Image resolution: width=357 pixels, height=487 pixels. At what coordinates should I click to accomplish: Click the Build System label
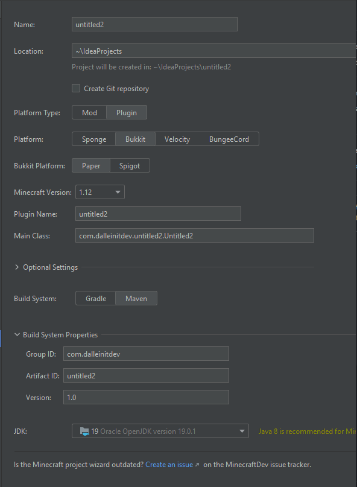pos(35,299)
